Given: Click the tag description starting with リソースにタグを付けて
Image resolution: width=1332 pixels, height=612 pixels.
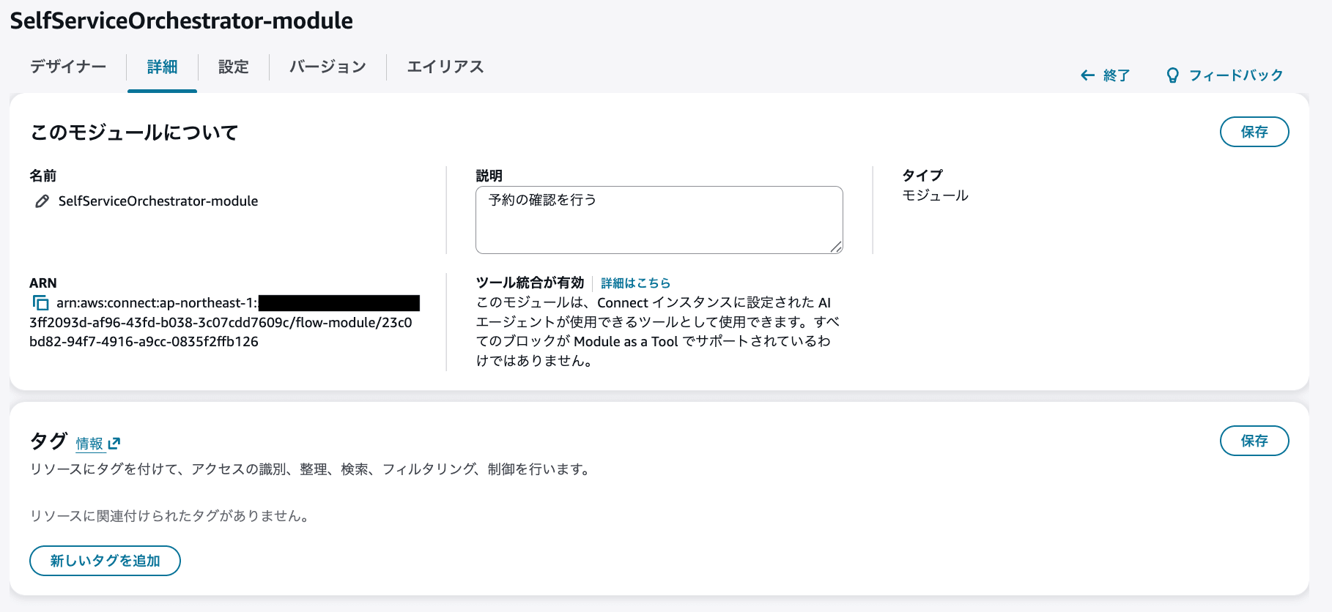Looking at the screenshot, I should point(311,469).
